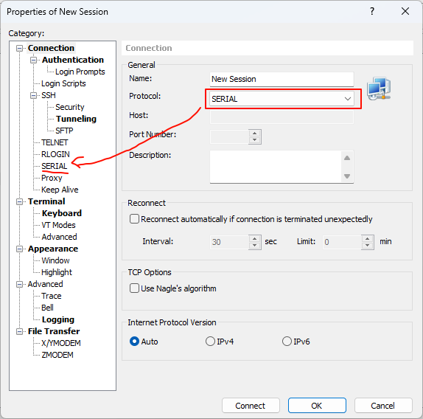Collapse the File Transfer tree node
The image size is (423, 419).
19,331
